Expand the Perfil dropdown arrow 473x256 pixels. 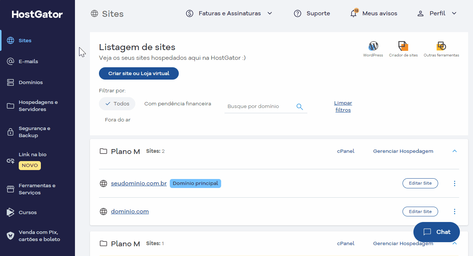[454, 13]
